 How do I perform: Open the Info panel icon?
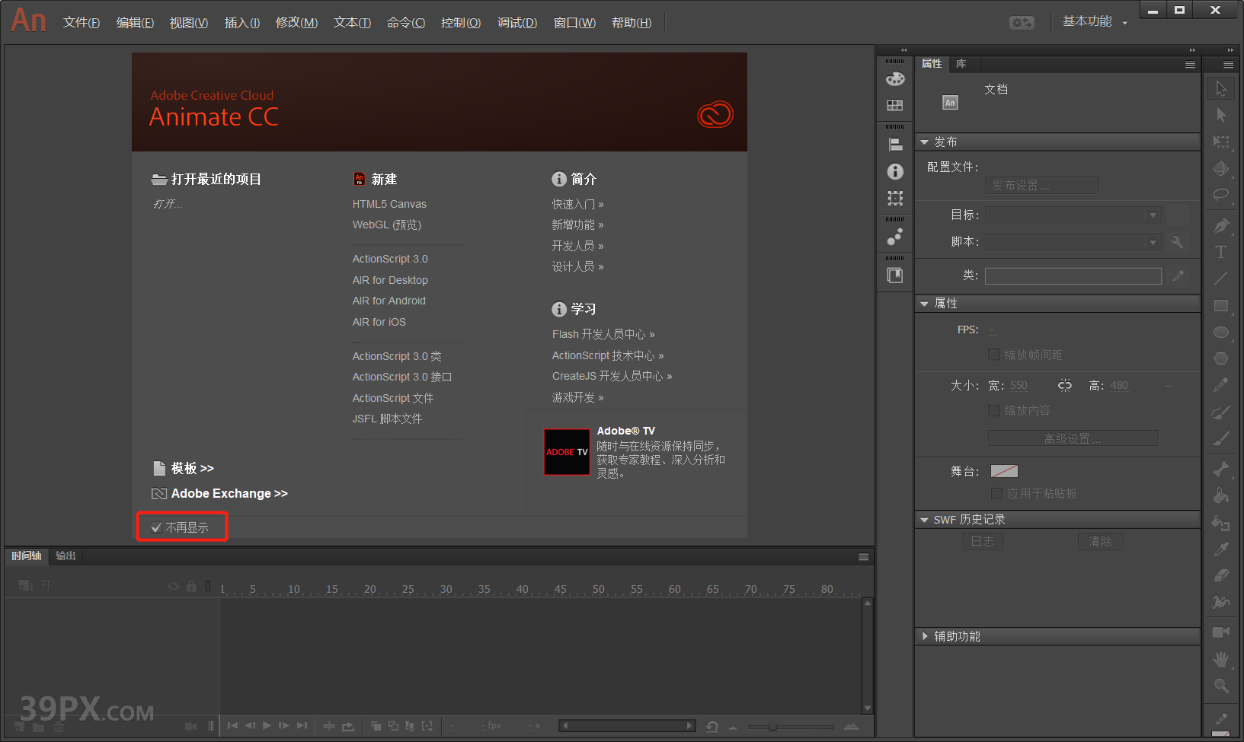point(895,172)
